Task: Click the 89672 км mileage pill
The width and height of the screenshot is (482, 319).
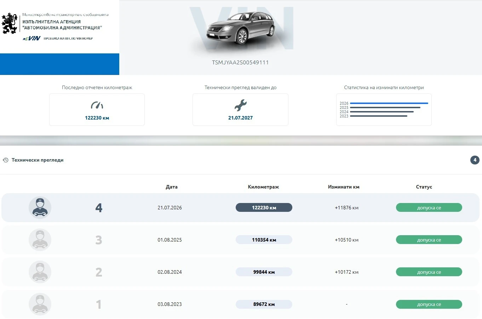Action: pyautogui.click(x=264, y=304)
